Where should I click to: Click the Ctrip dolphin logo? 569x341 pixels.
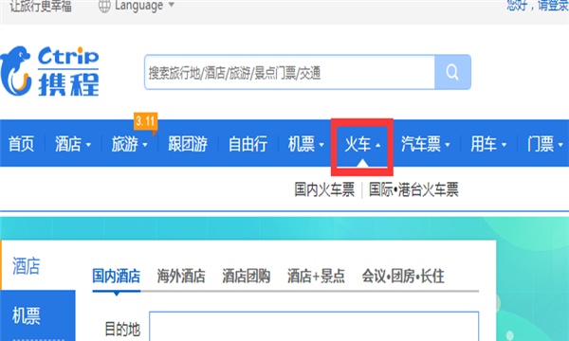[15, 71]
